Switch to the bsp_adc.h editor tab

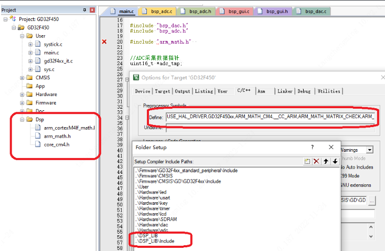[x=196, y=12]
